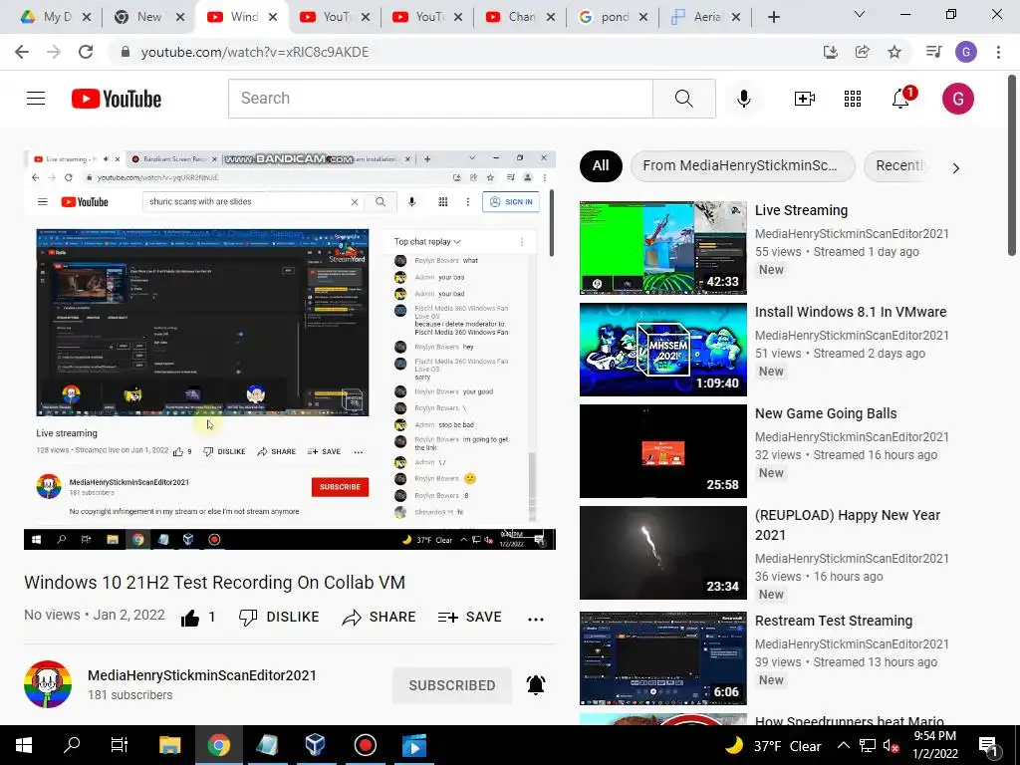The image size is (1020, 765).
Task: Select the All filter chip
Action: (x=601, y=166)
